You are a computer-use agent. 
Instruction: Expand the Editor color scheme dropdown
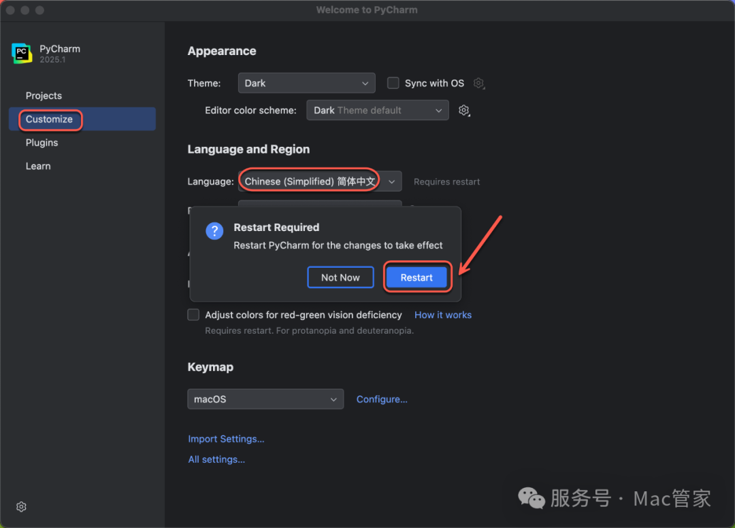pos(377,110)
